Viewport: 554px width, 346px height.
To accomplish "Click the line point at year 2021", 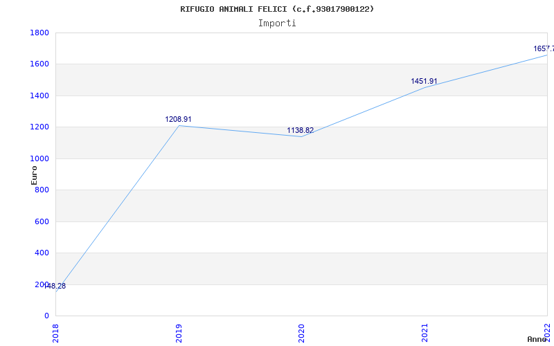I will coord(425,88).
